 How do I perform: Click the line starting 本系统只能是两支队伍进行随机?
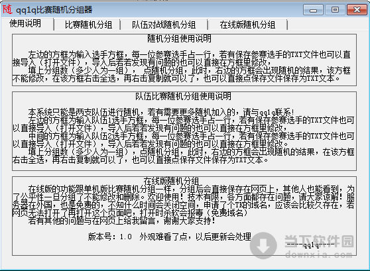(x=161, y=112)
